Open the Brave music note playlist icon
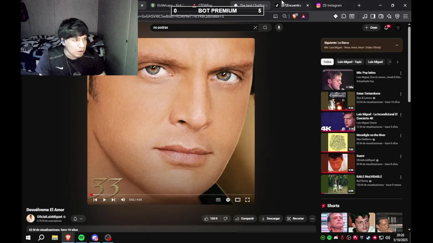 coord(365,16)
